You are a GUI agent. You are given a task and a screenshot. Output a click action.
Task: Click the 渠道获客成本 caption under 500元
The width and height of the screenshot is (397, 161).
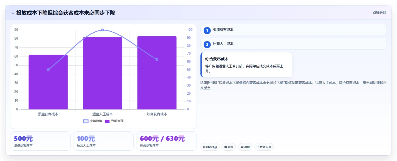tap(23, 145)
